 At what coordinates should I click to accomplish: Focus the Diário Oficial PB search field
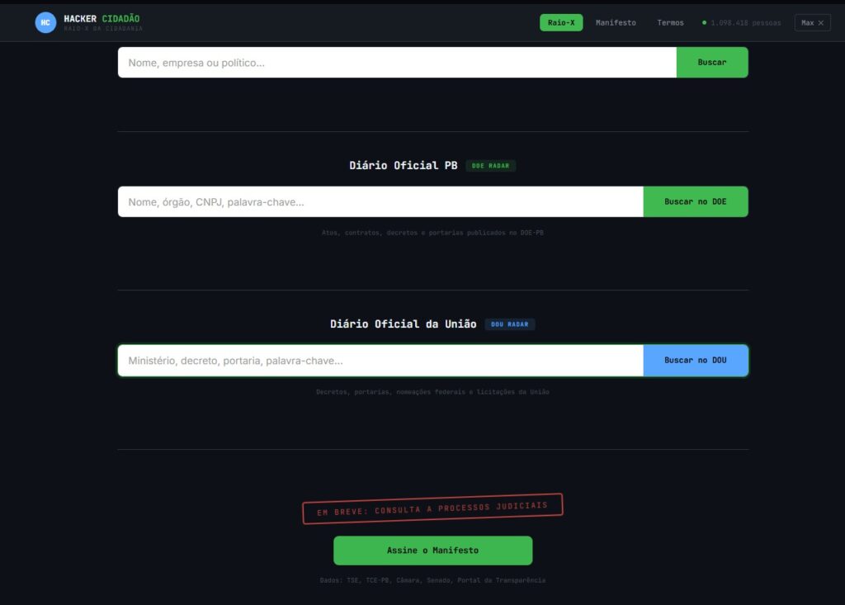point(380,202)
